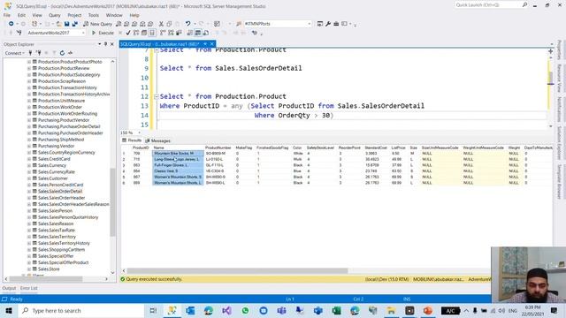
Task: Click the Quick Launch search field
Action: pos(488,5)
